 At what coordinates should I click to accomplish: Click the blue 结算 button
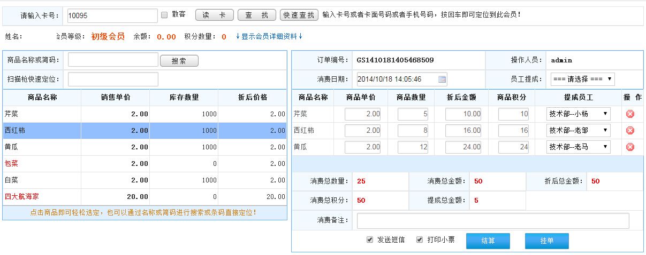click(488, 241)
